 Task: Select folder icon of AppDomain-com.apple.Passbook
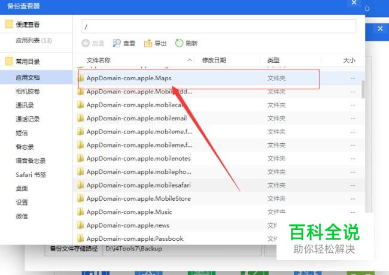[x=80, y=238]
